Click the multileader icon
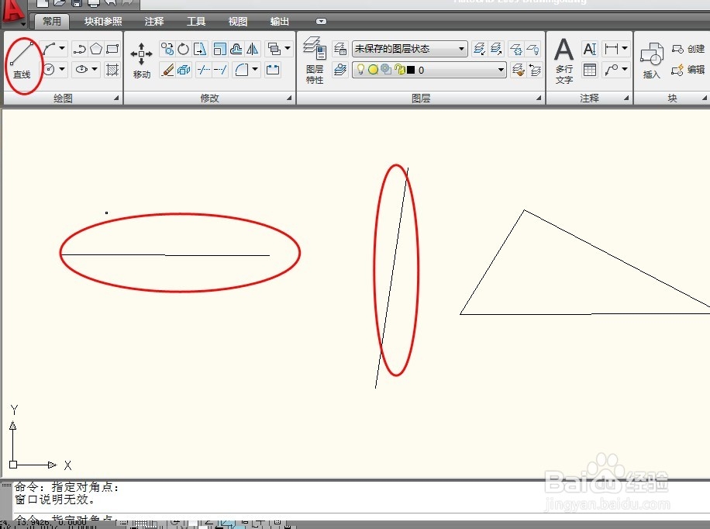This screenshot has height=529, width=710. pyautogui.click(x=612, y=70)
